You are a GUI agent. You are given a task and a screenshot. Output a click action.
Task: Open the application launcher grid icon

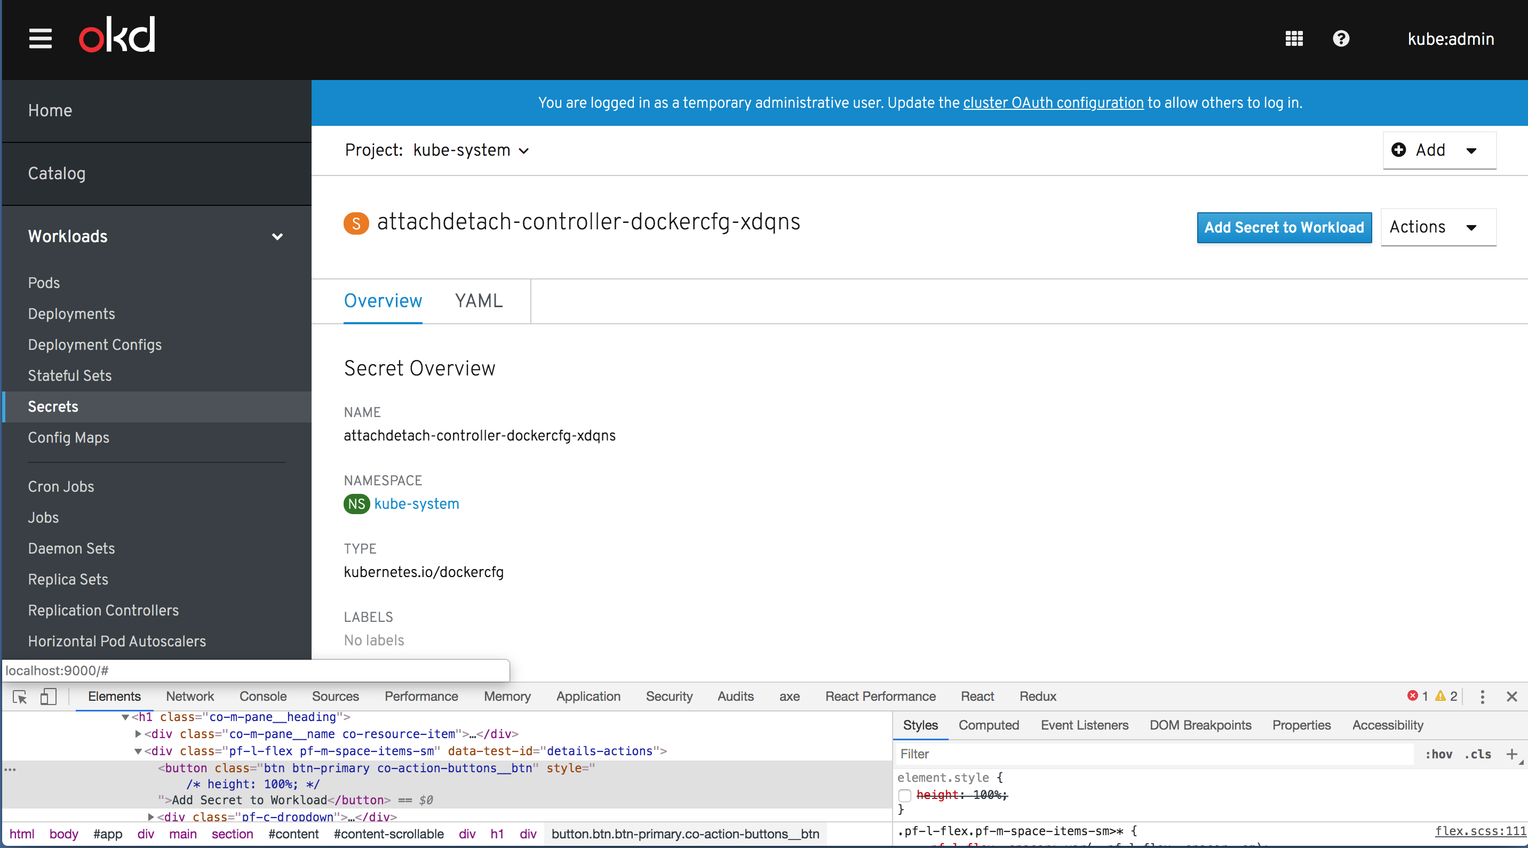coord(1294,39)
